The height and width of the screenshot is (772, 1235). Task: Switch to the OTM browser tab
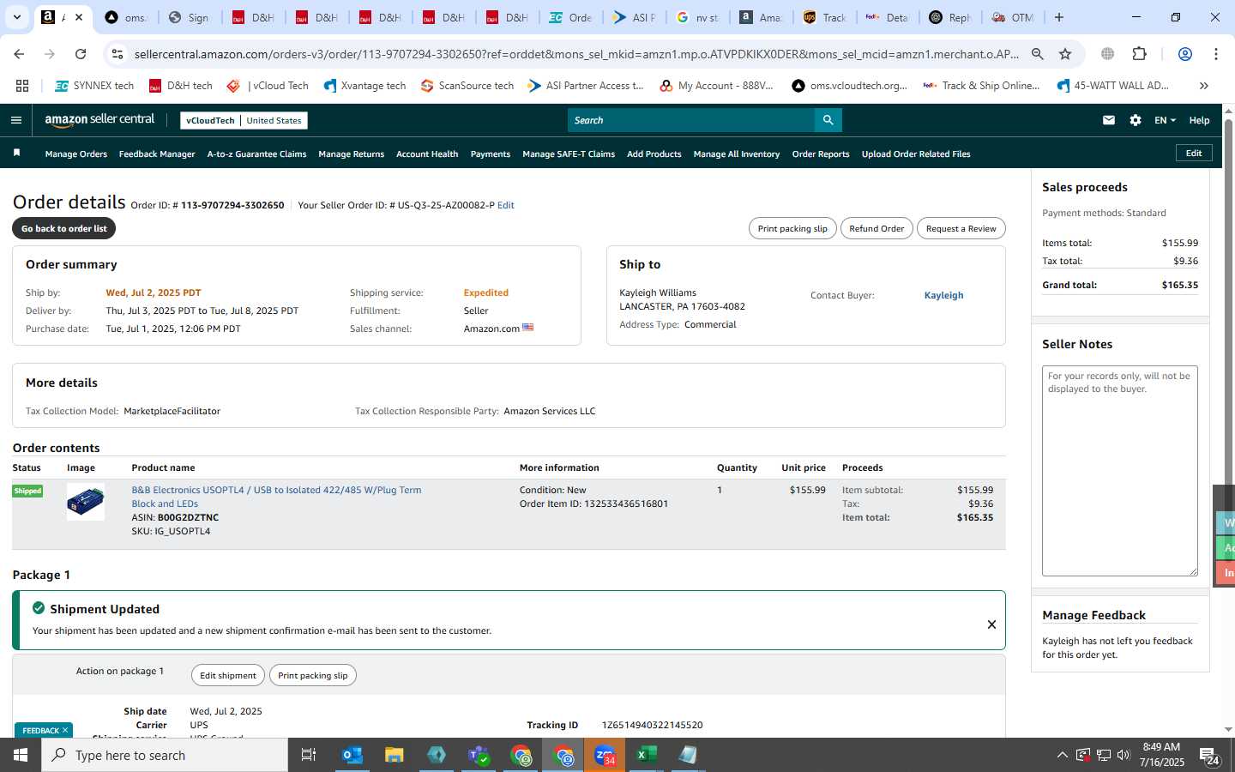[1014, 17]
